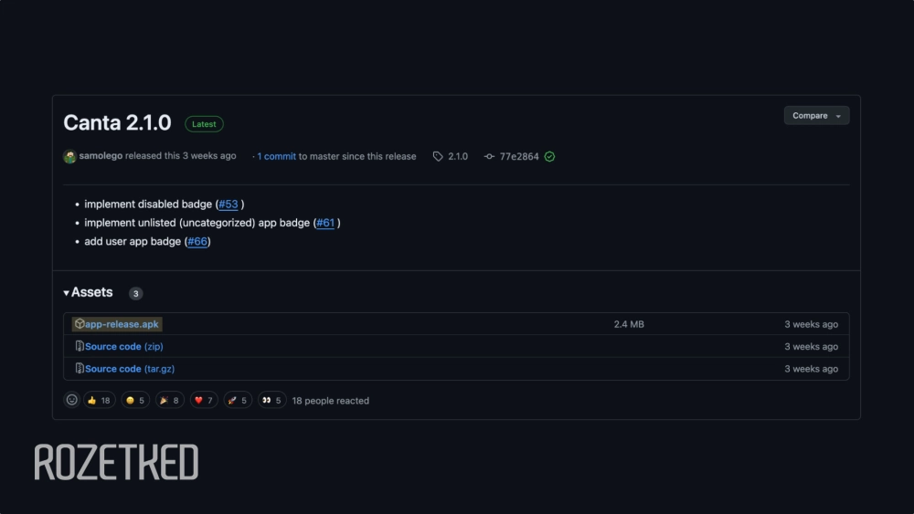
Task: Click the 2.4 MB file size text
Action: [x=629, y=324]
